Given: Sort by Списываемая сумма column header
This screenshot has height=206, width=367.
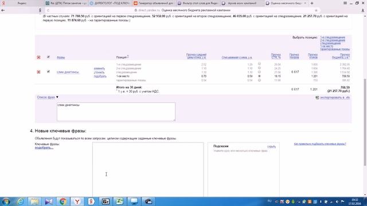Looking at the screenshot, I should [237, 57].
